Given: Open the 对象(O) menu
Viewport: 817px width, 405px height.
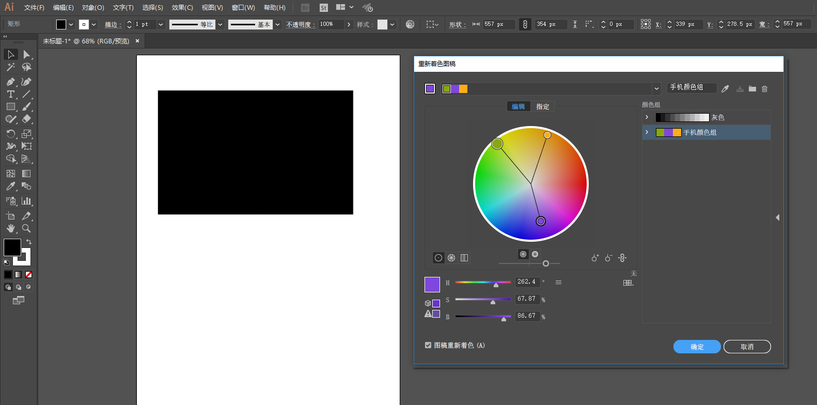Looking at the screenshot, I should (x=93, y=8).
